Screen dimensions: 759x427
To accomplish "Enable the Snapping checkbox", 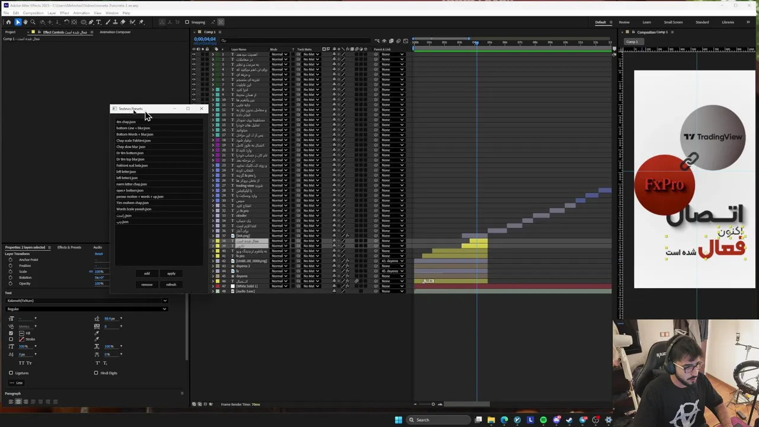I will tap(187, 22).
